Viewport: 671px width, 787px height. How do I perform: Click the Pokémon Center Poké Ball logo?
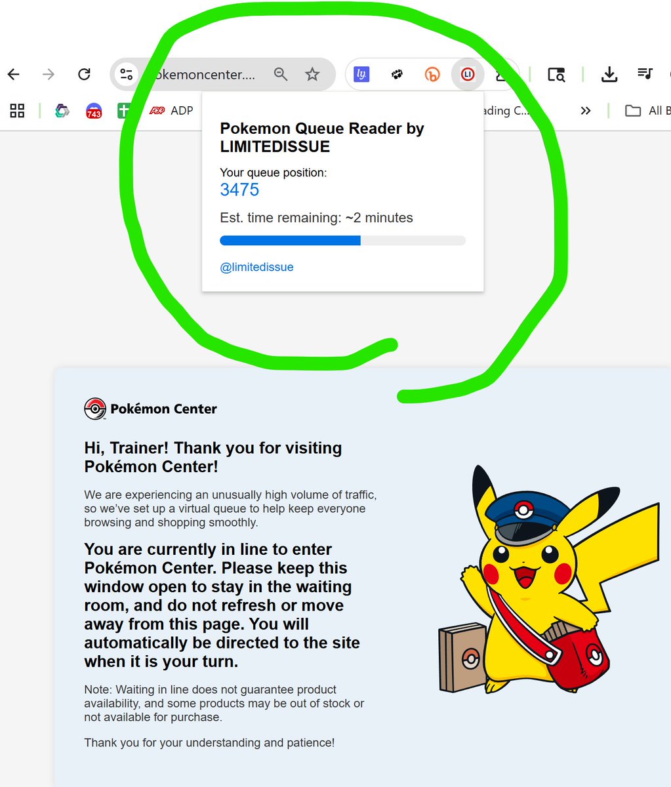point(95,409)
